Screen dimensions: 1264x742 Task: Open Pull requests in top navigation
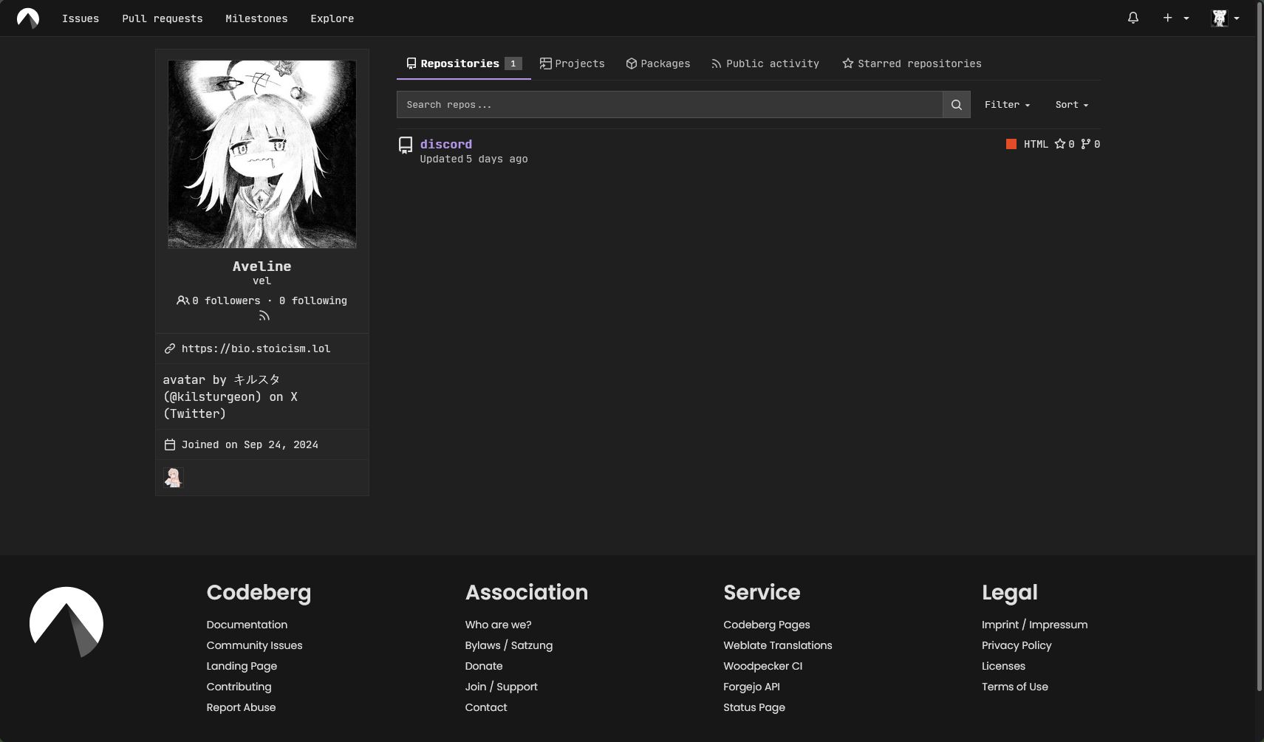pos(163,18)
